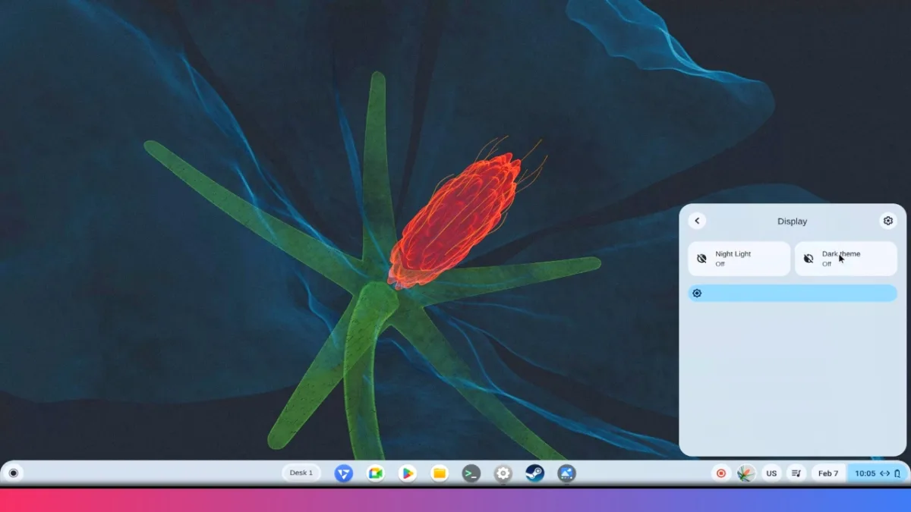Collapse quick settings via the clock tray

click(x=877, y=473)
